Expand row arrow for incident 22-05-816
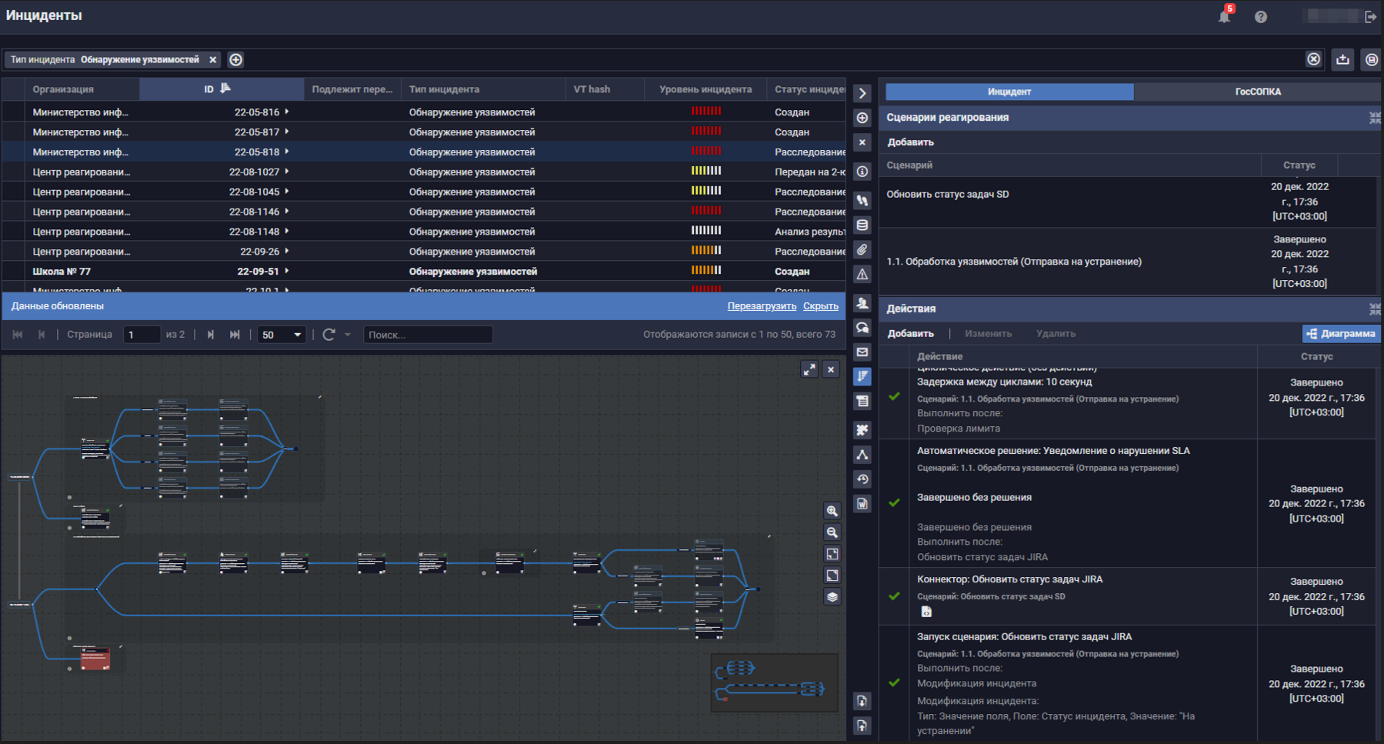1384x744 pixels. (x=287, y=112)
